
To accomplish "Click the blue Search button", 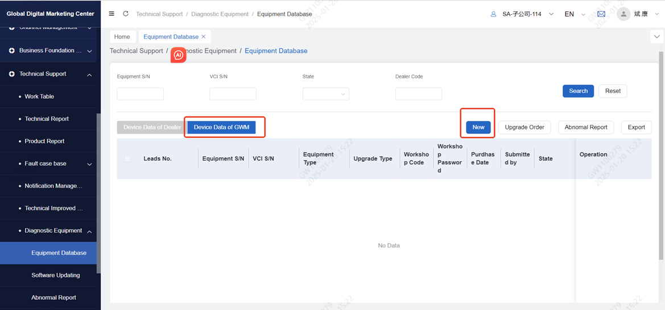I will point(578,91).
